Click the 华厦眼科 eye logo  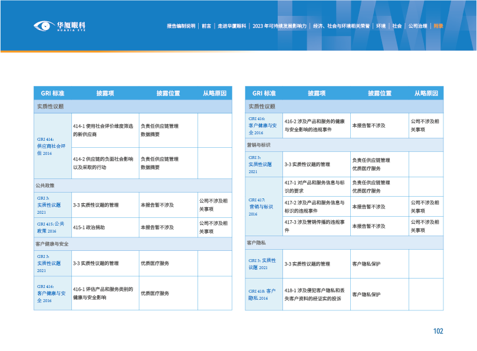[x=60, y=26]
